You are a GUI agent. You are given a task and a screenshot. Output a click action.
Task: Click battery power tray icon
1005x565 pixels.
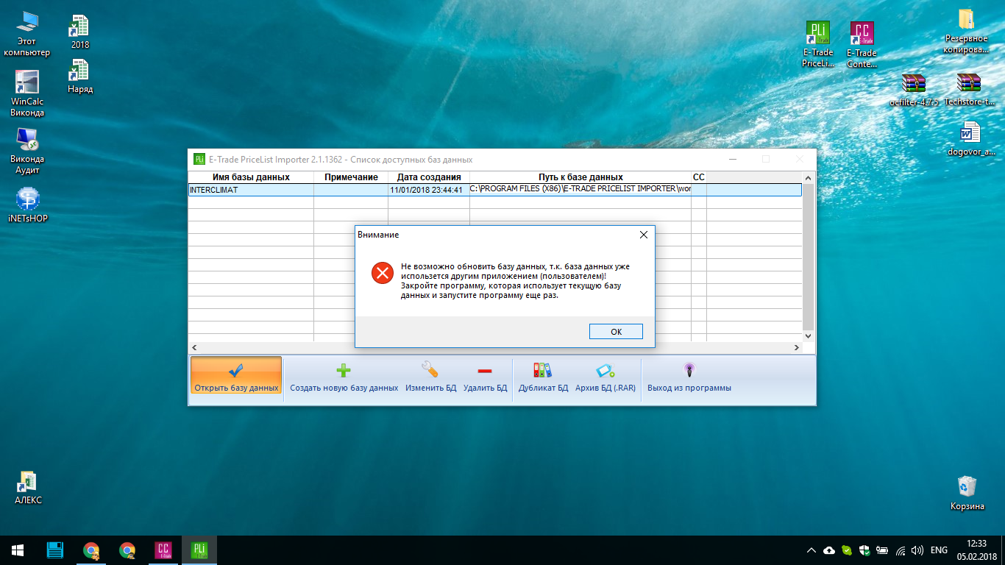[x=882, y=550]
